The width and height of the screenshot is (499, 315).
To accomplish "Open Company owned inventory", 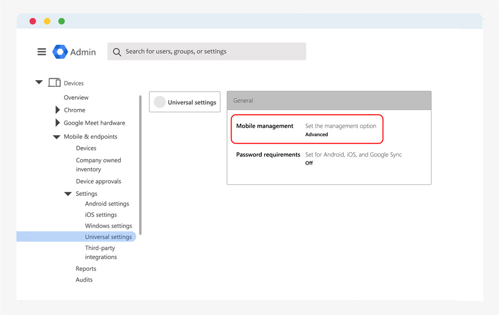I will [x=98, y=164].
